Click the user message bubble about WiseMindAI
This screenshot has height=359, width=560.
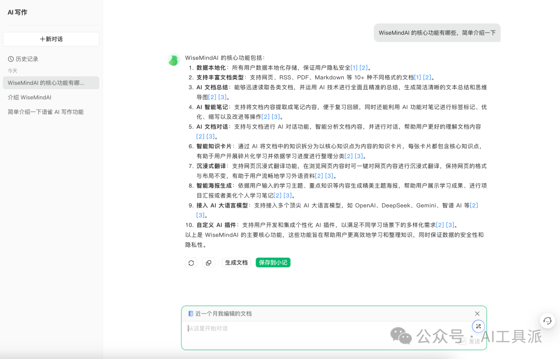(437, 33)
